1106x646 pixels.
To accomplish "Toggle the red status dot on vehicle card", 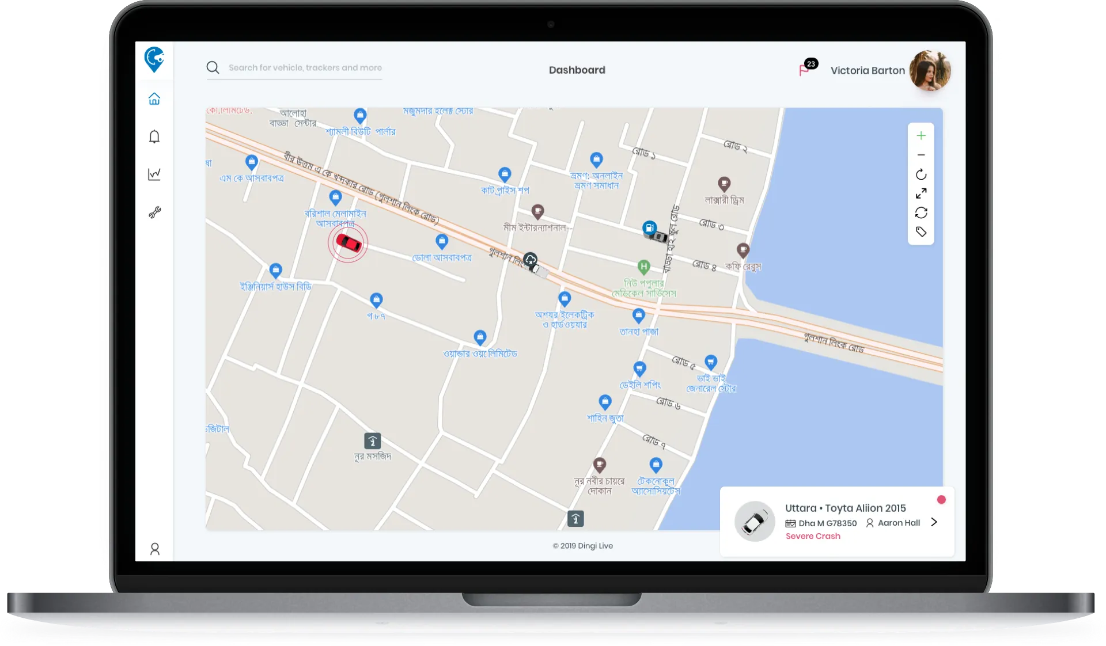I will (x=941, y=500).
